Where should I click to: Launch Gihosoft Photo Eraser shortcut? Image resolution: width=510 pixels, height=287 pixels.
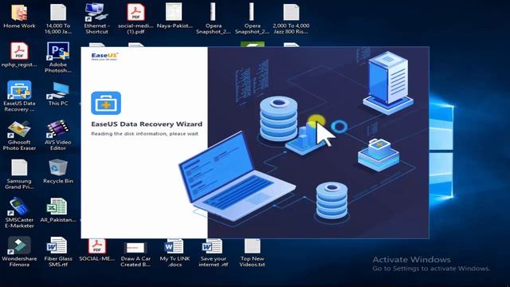pyautogui.click(x=19, y=135)
